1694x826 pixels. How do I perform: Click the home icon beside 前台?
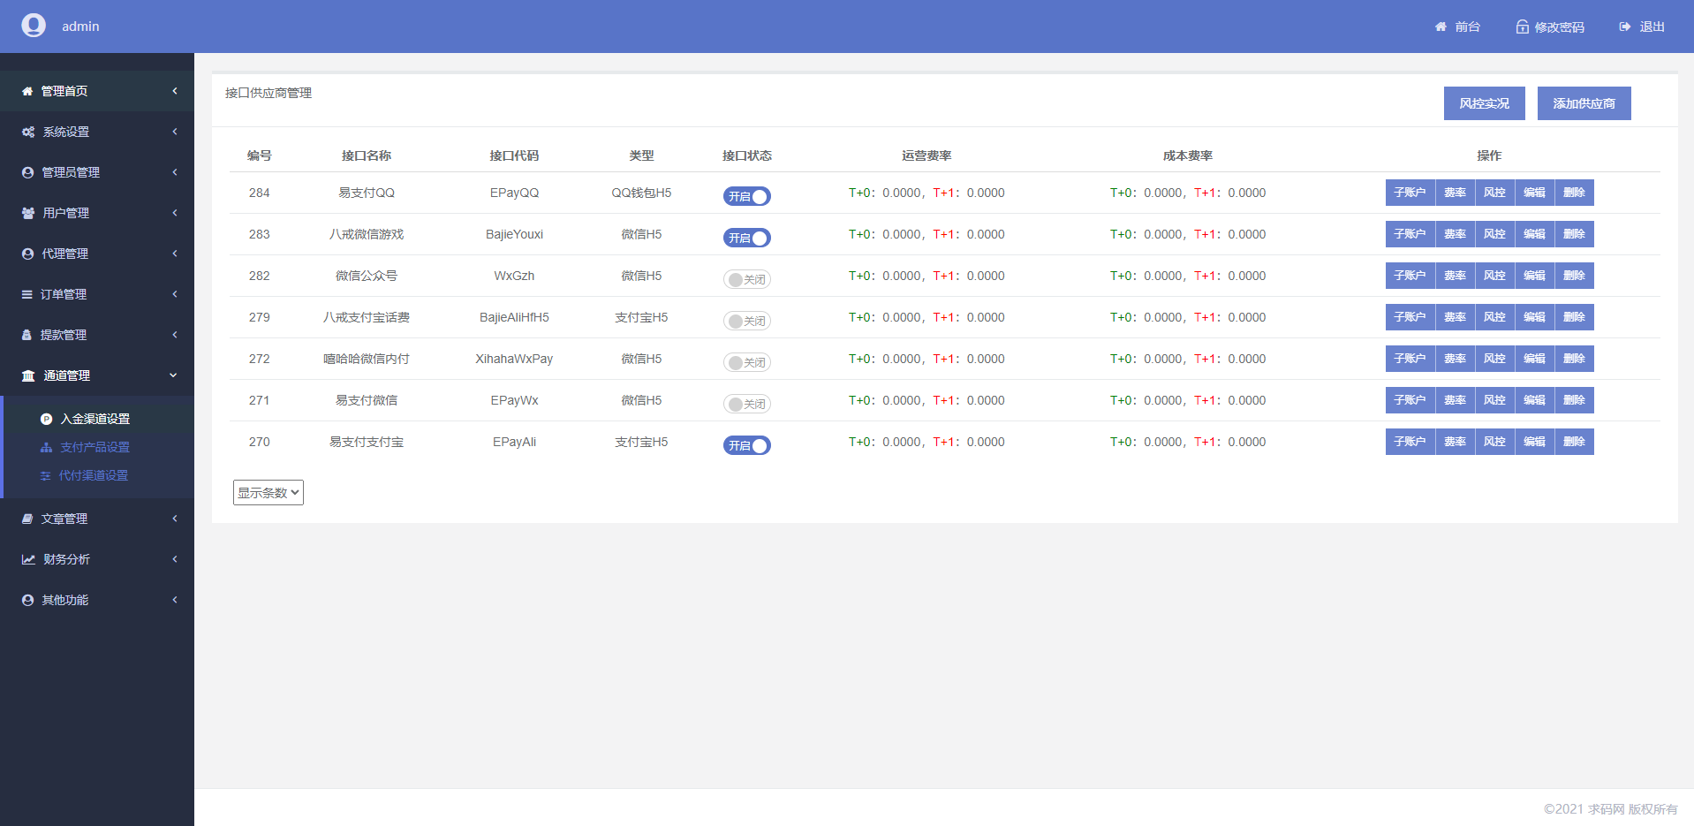(x=1441, y=27)
